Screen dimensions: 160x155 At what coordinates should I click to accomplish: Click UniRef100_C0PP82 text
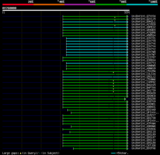(143, 82)
